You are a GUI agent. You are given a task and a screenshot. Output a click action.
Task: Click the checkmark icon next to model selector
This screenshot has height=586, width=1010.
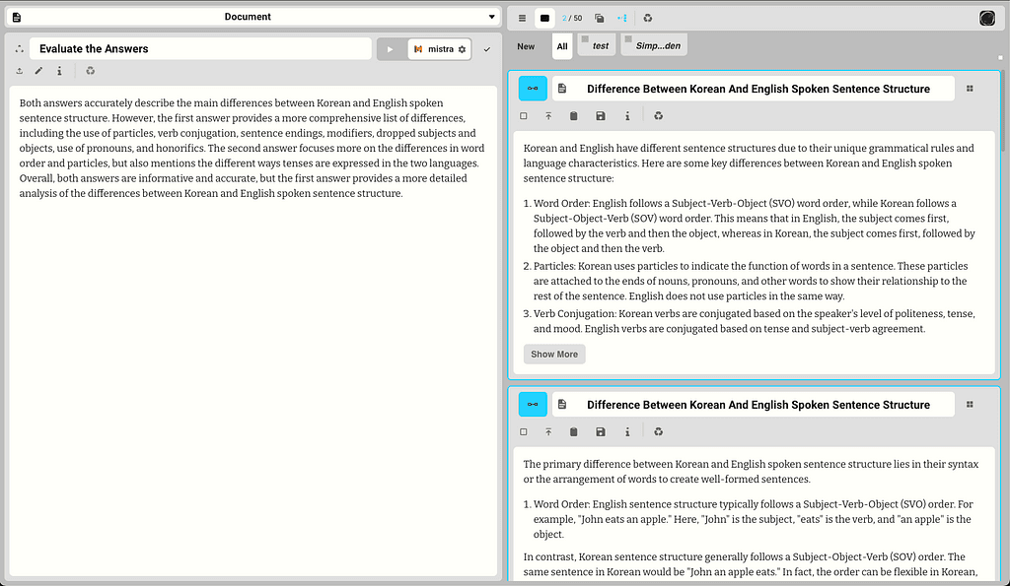(x=487, y=49)
